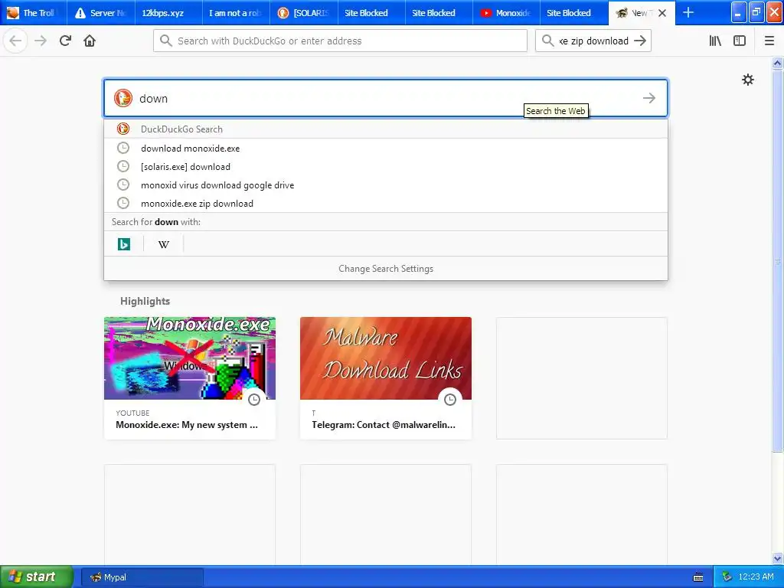Switch to The Troll tab
The image size is (784, 588).
pyautogui.click(x=33, y=13)
